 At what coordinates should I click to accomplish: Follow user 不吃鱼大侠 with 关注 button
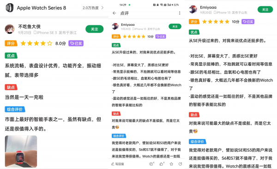(x=95, y=29)
